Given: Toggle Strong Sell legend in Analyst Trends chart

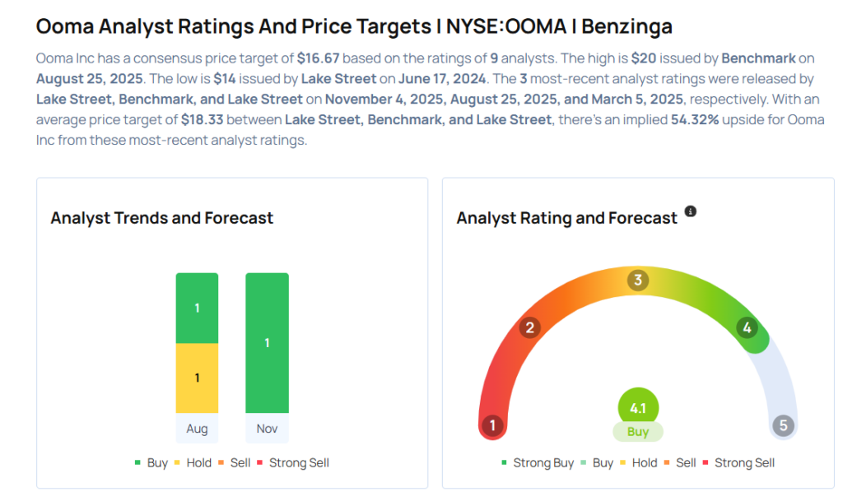Looking at the screenshot, I should [x=293, y=463].
